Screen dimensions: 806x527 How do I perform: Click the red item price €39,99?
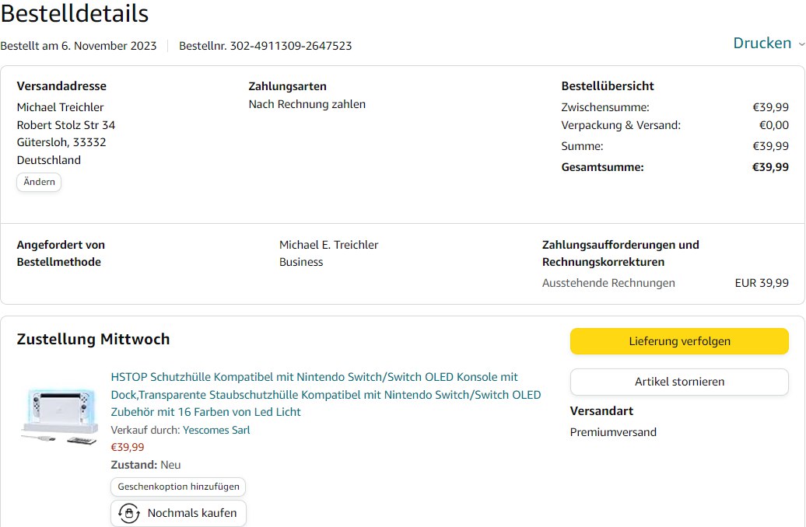pyautogui.click(x=128, y=447)
